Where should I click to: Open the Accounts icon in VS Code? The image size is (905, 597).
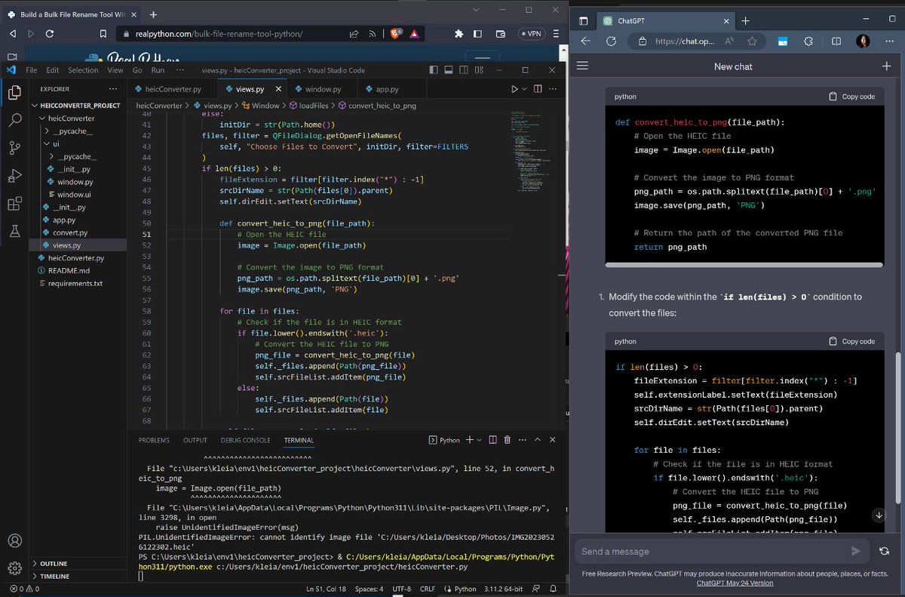14,540
